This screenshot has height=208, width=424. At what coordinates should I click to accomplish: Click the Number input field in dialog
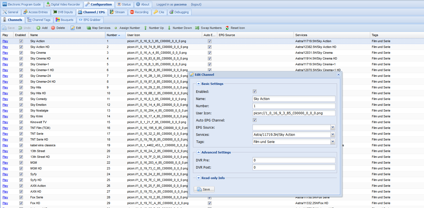coord(294,106)
